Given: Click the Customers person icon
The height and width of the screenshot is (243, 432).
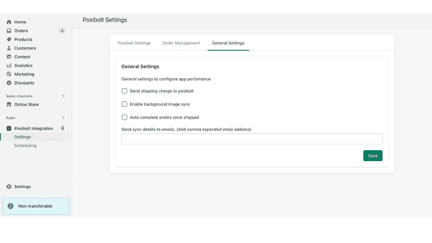Looking at the screenshot, I should [9, 48].
